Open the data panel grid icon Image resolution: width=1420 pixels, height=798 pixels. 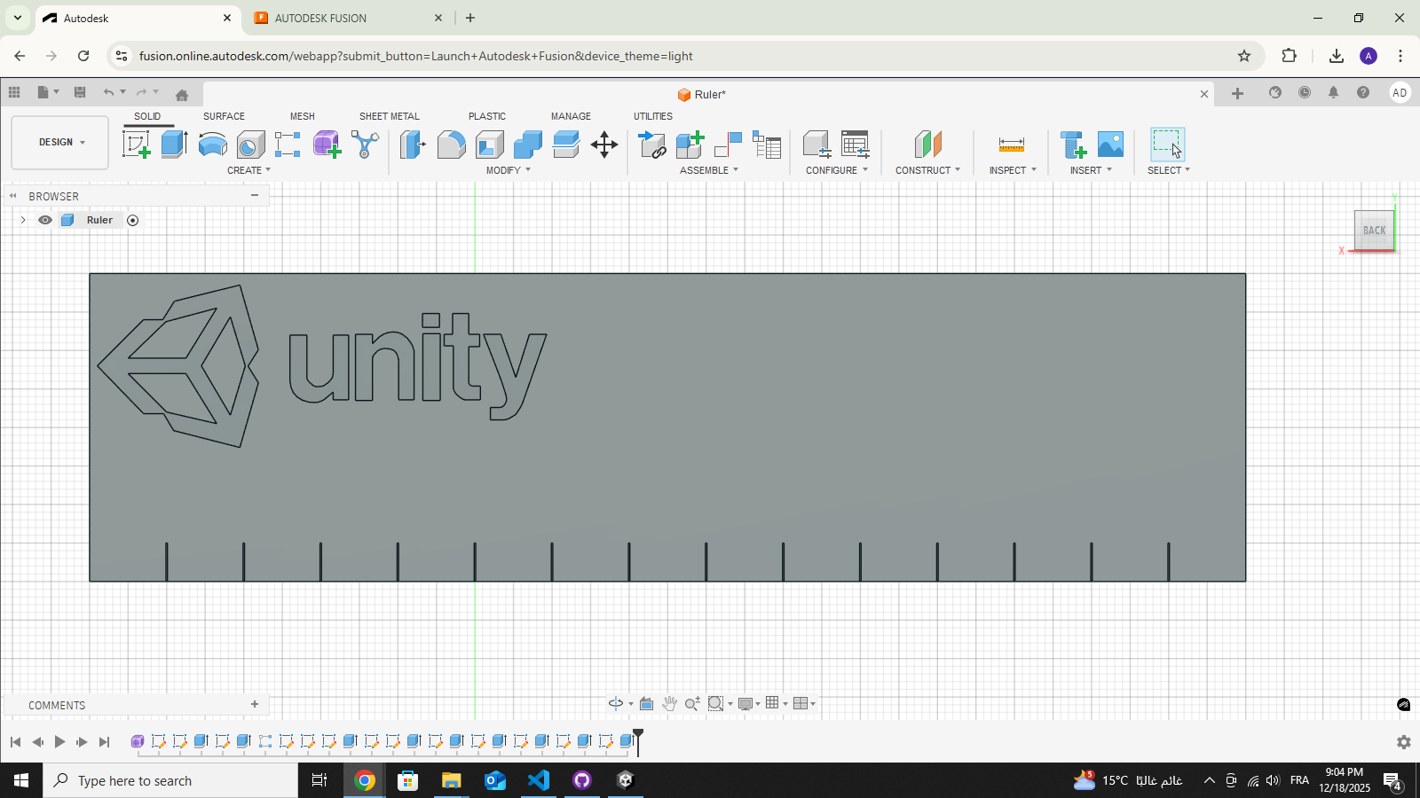tap(14, 92)
